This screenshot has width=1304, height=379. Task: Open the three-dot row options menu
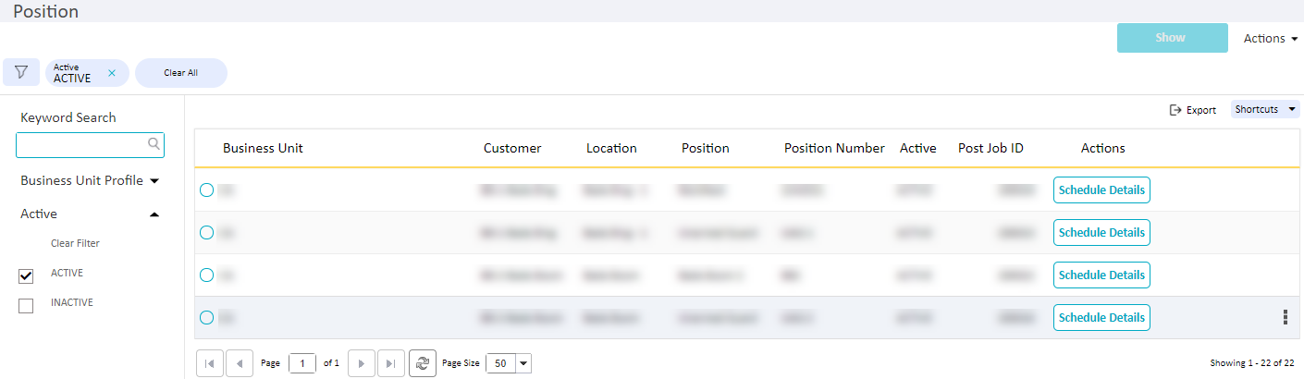point(1285,317)
